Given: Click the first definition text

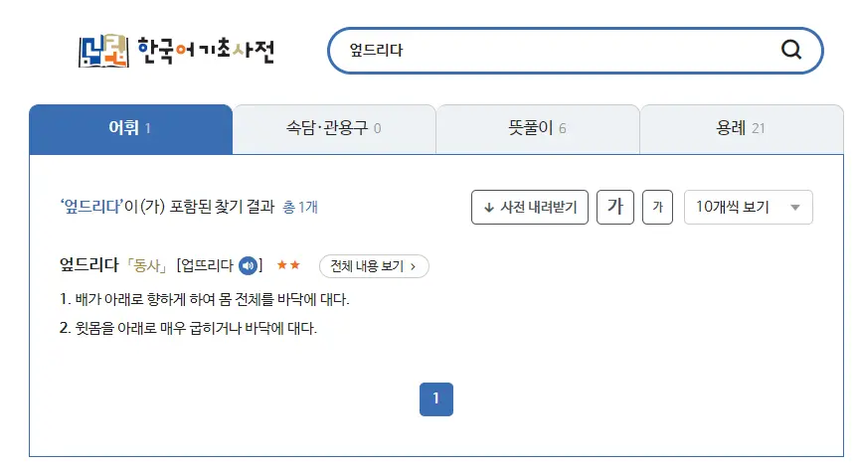Looking at the screenshot, I should point(205,298).
